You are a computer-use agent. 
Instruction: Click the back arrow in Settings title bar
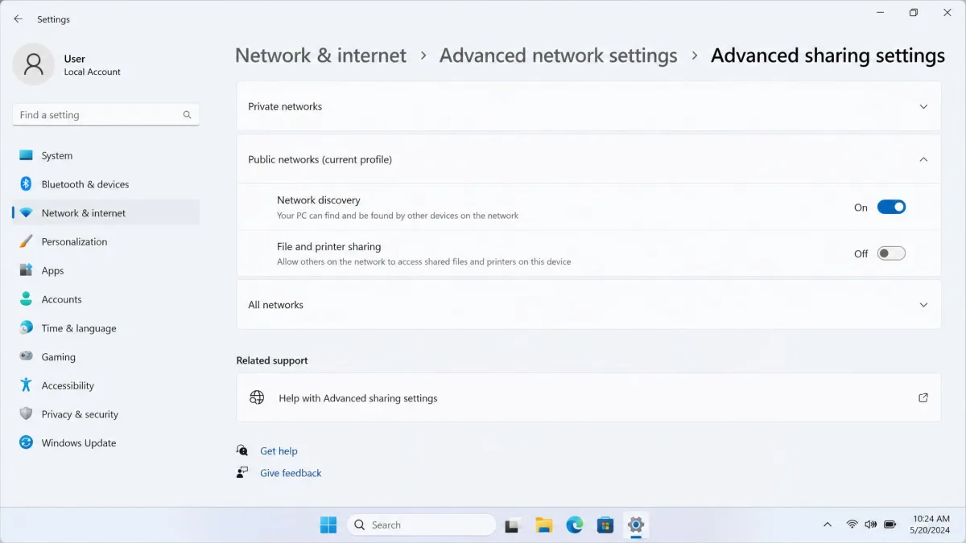[18, 19]
